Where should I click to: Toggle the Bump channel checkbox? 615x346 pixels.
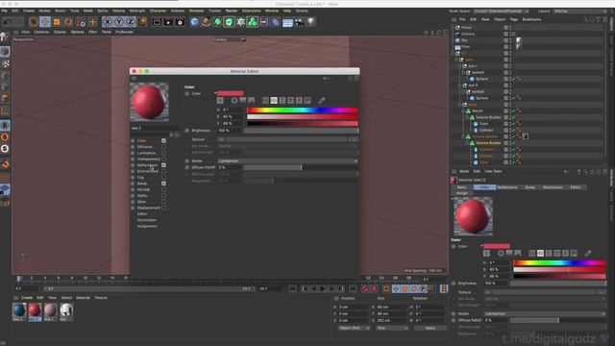pyautogui.click(x=163, y=184)
